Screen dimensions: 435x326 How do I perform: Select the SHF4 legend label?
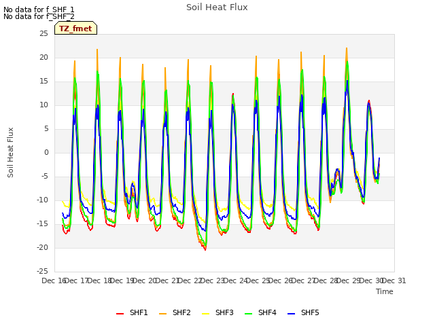pyautogui.click(x=267, y=312)
